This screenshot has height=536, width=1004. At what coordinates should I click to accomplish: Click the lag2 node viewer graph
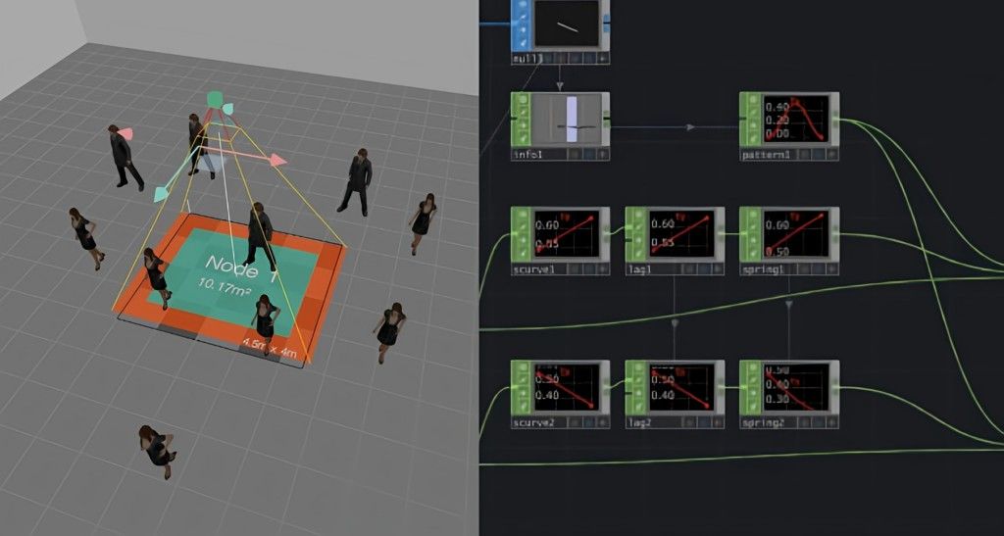pos(682,388)
